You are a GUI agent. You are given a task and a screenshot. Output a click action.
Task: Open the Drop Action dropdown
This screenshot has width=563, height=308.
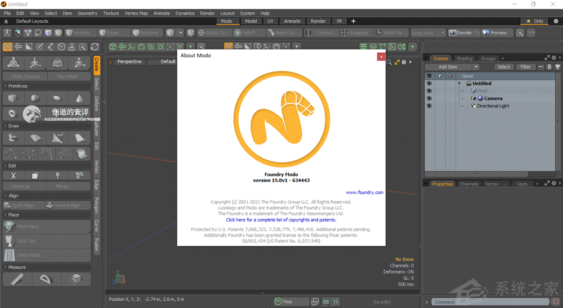tap(428, 33)
